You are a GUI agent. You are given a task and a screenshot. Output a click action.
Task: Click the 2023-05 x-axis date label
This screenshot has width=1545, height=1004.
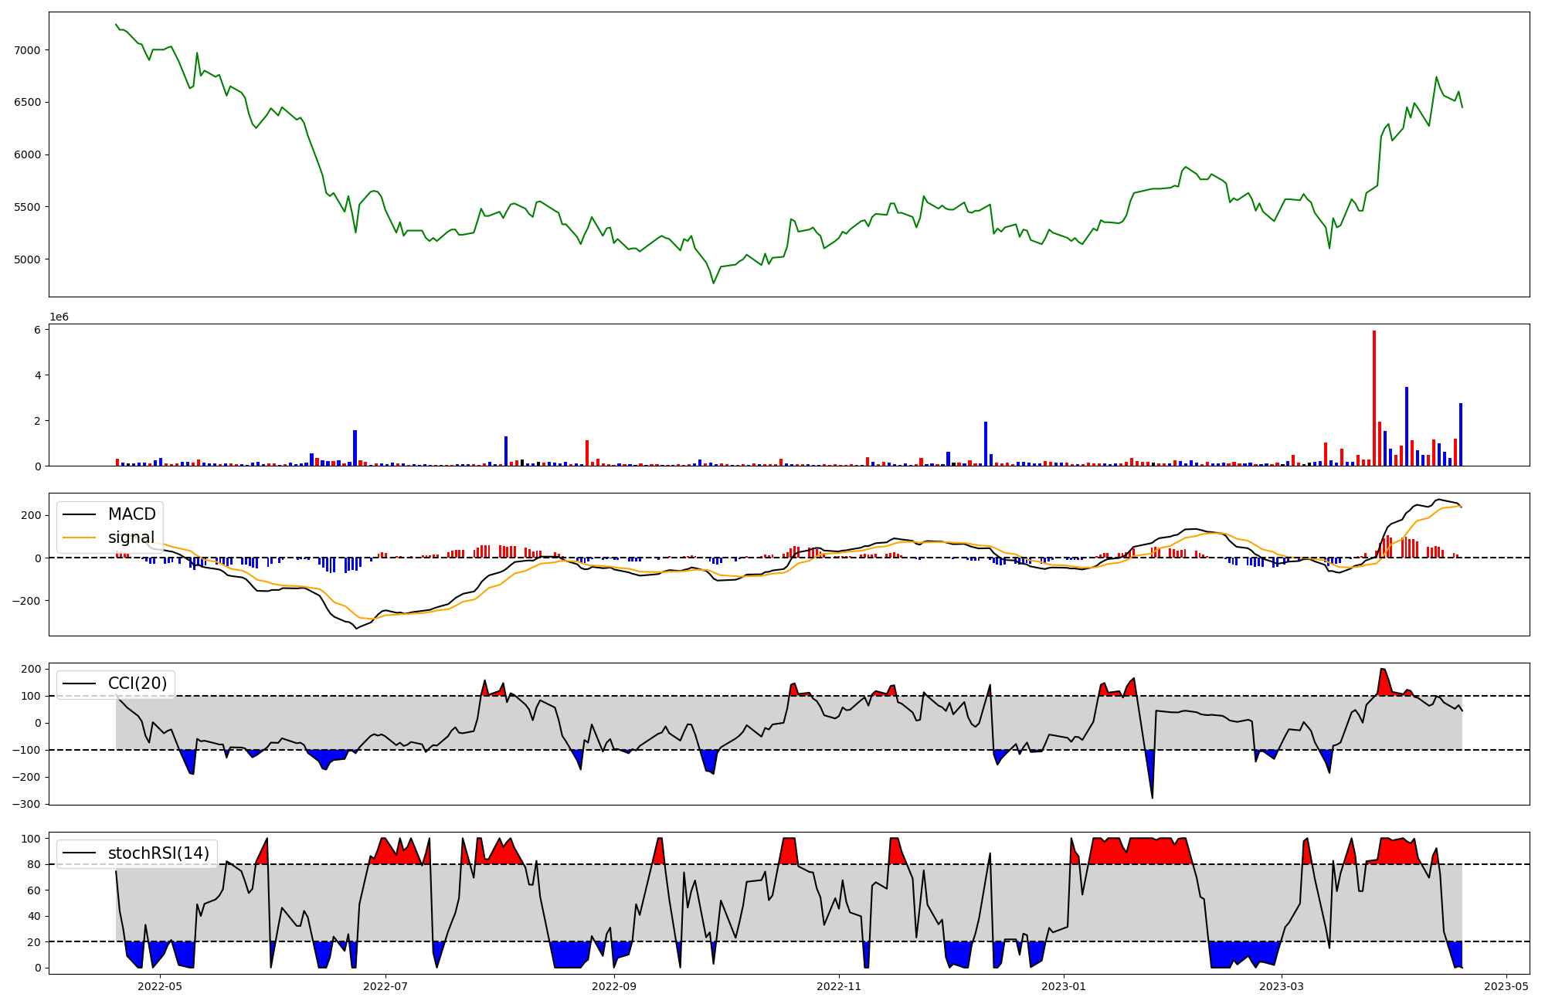(1506, 986)
